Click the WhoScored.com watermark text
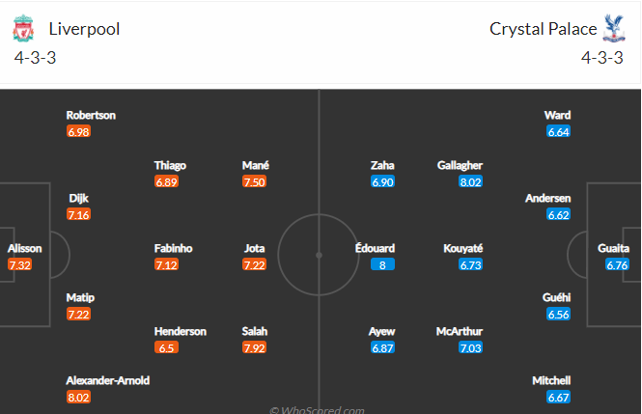This screenshot has width=642, height=414. click(x=317, y=409)
